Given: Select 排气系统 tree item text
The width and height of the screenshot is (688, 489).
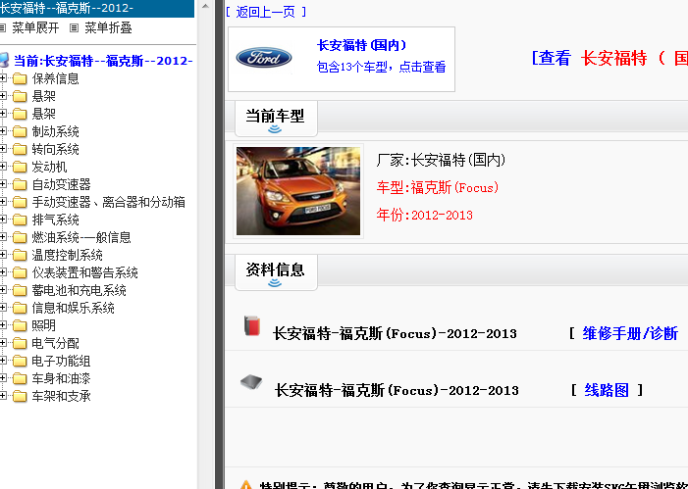Looking at the screenshot, I should 55,220.
